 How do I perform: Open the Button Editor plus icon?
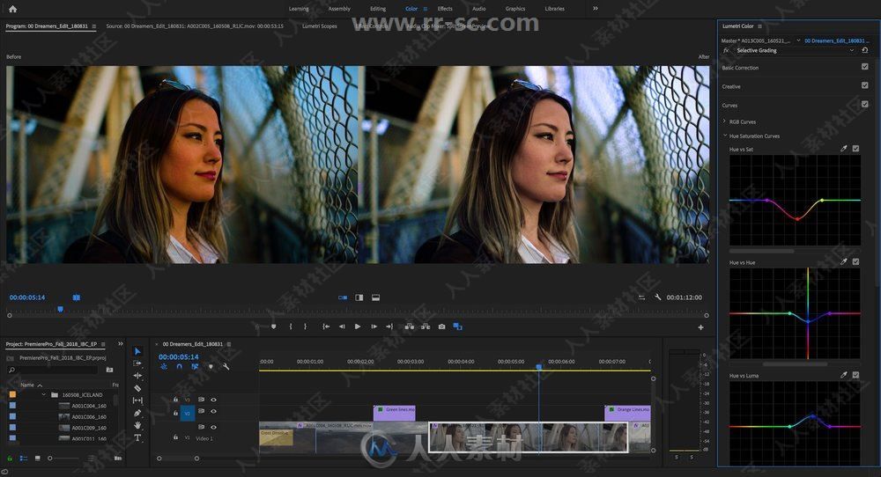700,327
